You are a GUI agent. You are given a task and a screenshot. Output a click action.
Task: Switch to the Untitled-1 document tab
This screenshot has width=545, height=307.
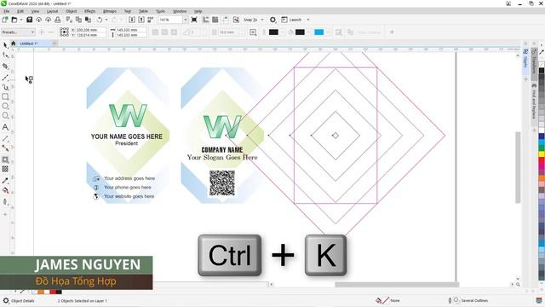(29, 43)
